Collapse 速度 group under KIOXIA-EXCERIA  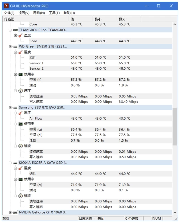point(15,196)
